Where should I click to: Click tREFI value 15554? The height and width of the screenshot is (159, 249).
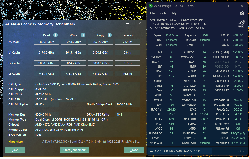(x=204, y=114)
